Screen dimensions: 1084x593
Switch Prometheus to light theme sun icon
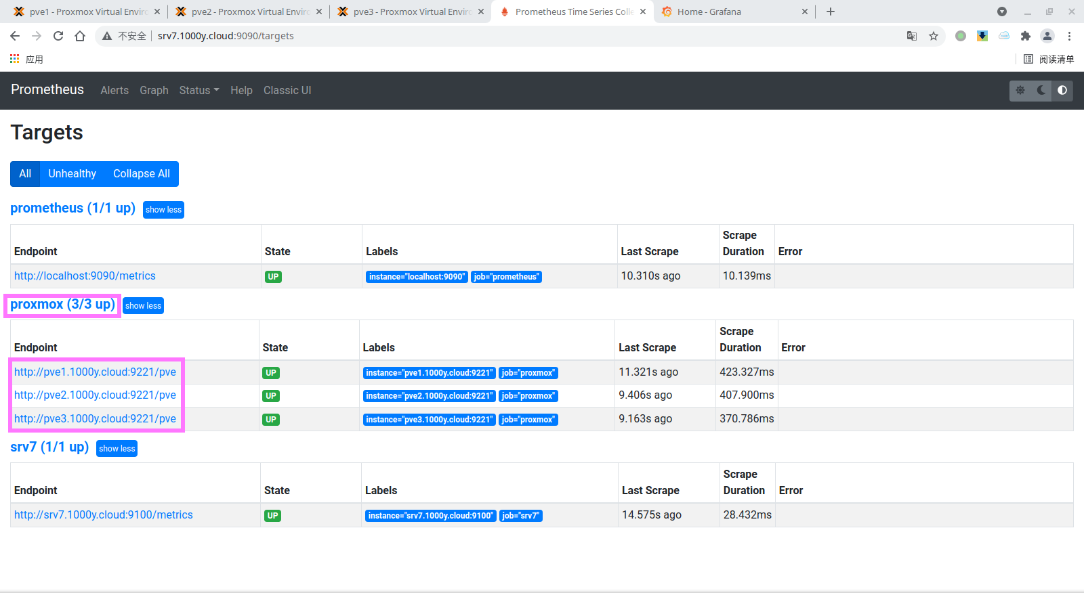click(1020, 90)
